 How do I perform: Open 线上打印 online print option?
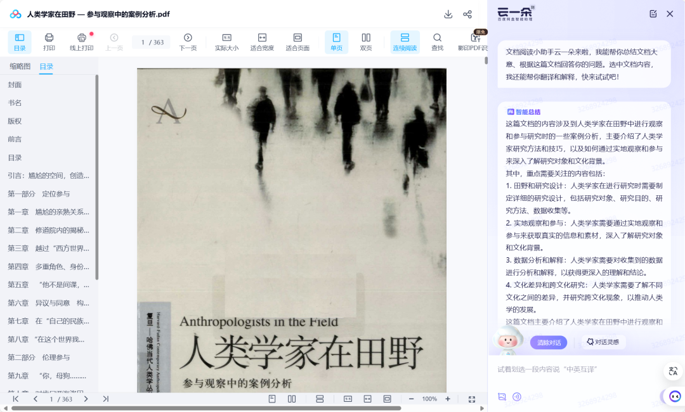pyautogui.click(x=82, y=42)
